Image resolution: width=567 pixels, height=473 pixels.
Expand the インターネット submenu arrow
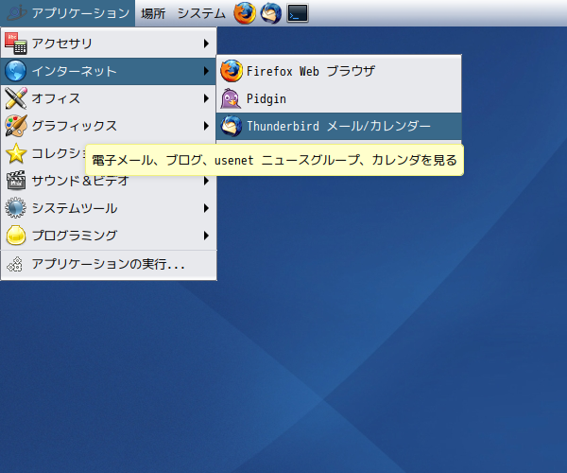coord(206,71)
